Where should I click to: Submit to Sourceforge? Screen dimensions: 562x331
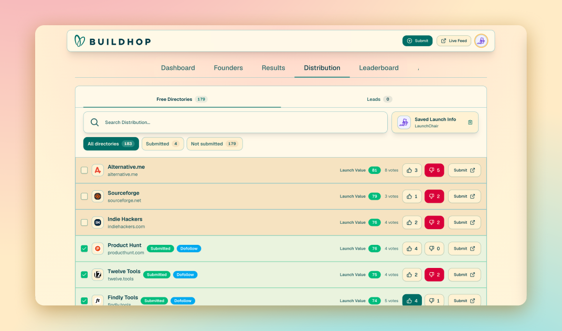pos(464,196)
